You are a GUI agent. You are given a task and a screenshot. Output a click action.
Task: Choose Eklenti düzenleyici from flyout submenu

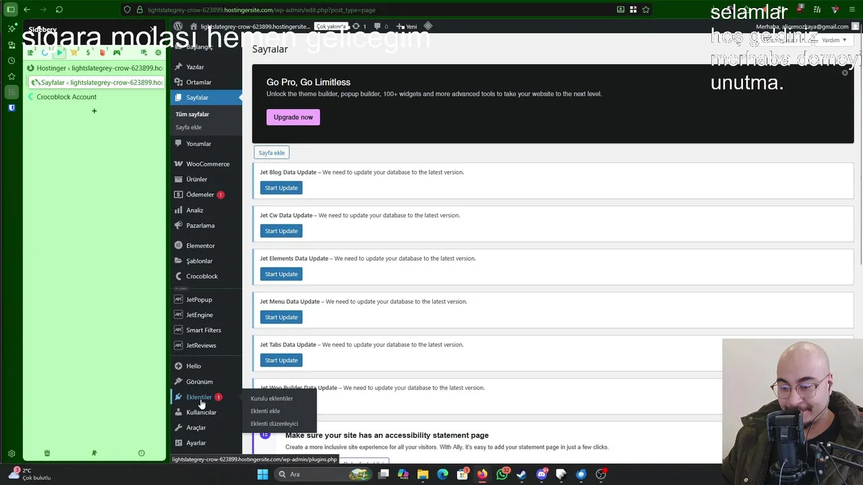click(x=274, y=424)
